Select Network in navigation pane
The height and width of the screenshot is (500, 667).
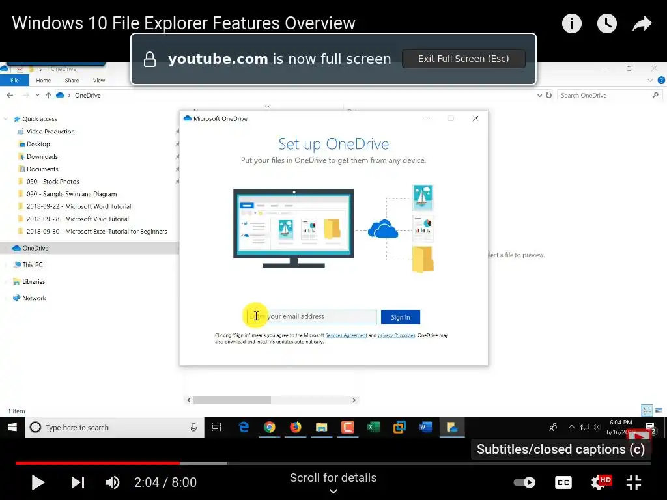pyautogui.click(x=34, y=298)
